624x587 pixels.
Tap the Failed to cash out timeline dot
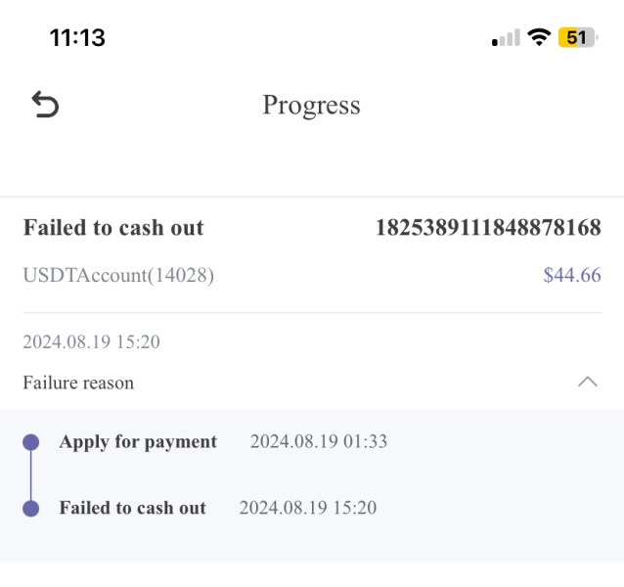tap(30, 509)
